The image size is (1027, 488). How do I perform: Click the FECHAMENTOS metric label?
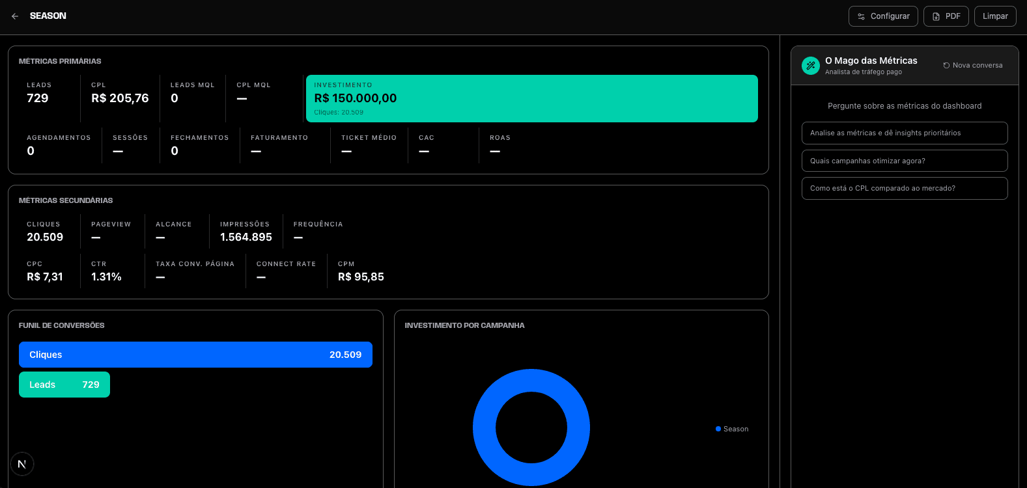tap(200, 138)
